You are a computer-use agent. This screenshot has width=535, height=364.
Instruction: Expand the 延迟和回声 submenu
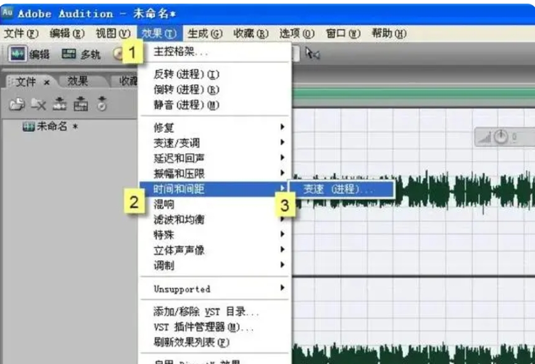pyautogui.click(x=215, y=158)
